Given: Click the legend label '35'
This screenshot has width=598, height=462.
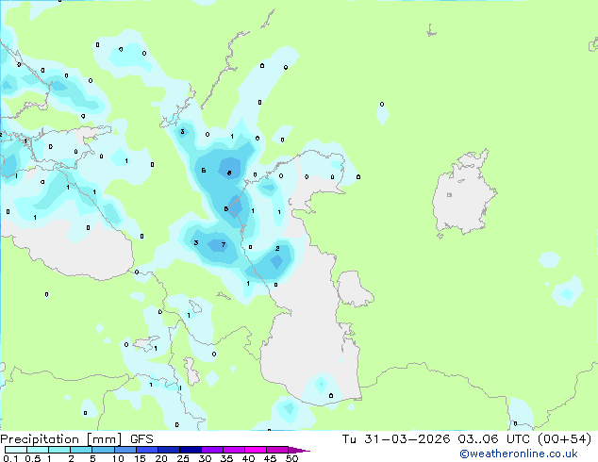Looking at the screenshot, I should pos(226,458).
